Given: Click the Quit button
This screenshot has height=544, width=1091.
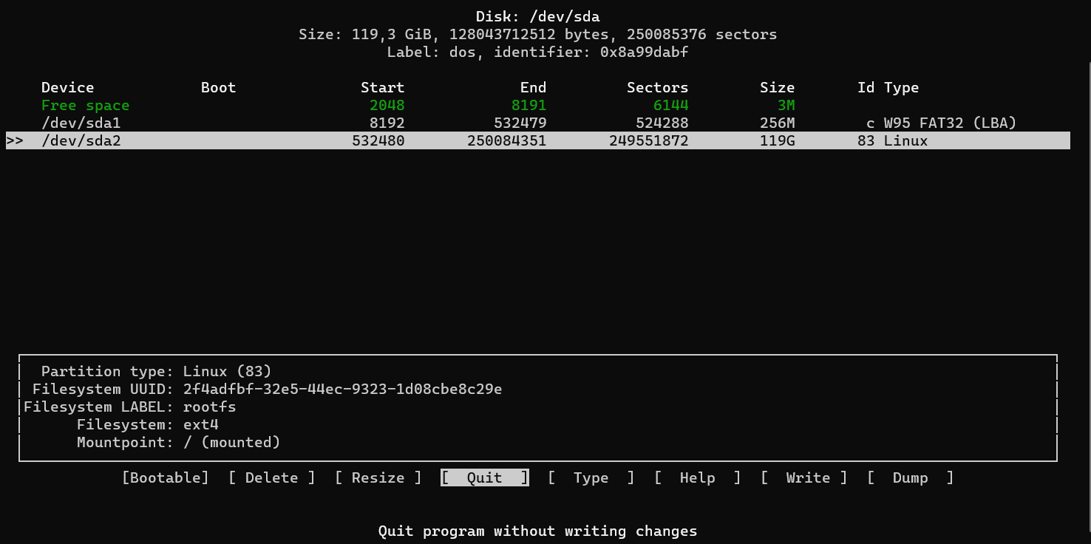Looking at the screenshot, I should pos(484,477).
